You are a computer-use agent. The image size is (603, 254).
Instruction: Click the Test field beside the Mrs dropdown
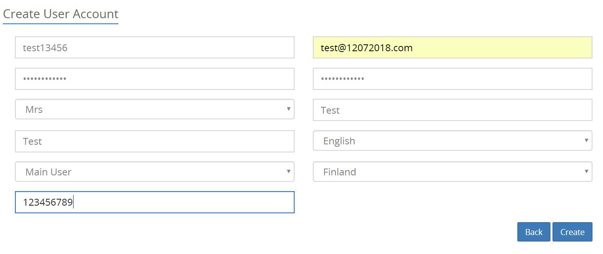[452, 110]
